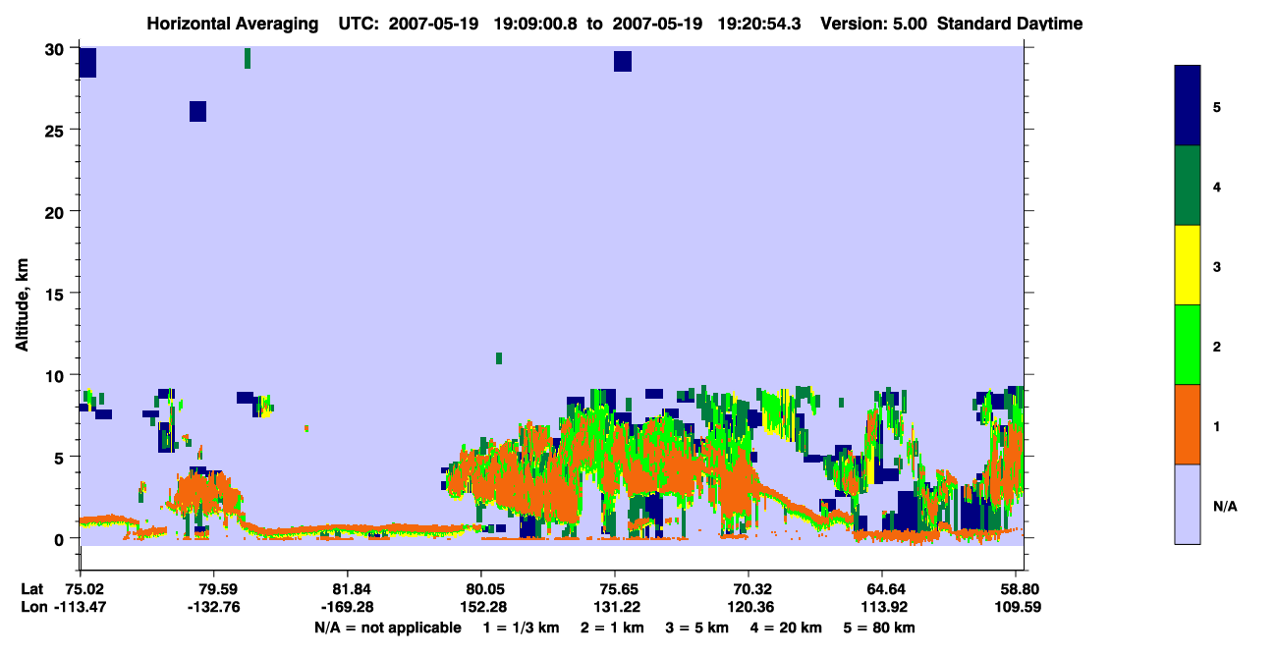Click the '1 = 1/3 km' legend text
Viewport: 1277px width, 655px height.
(x=522, y=628)
